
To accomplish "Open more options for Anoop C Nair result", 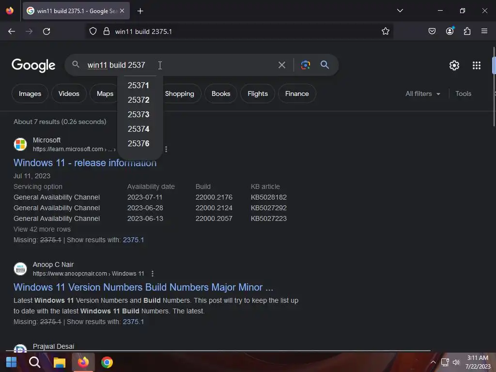I will [153, 274].
